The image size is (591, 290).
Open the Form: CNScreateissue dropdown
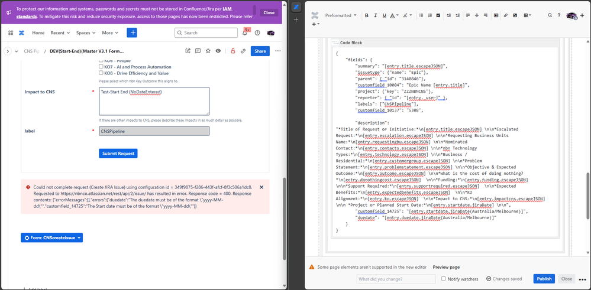(x=51, y=237)
